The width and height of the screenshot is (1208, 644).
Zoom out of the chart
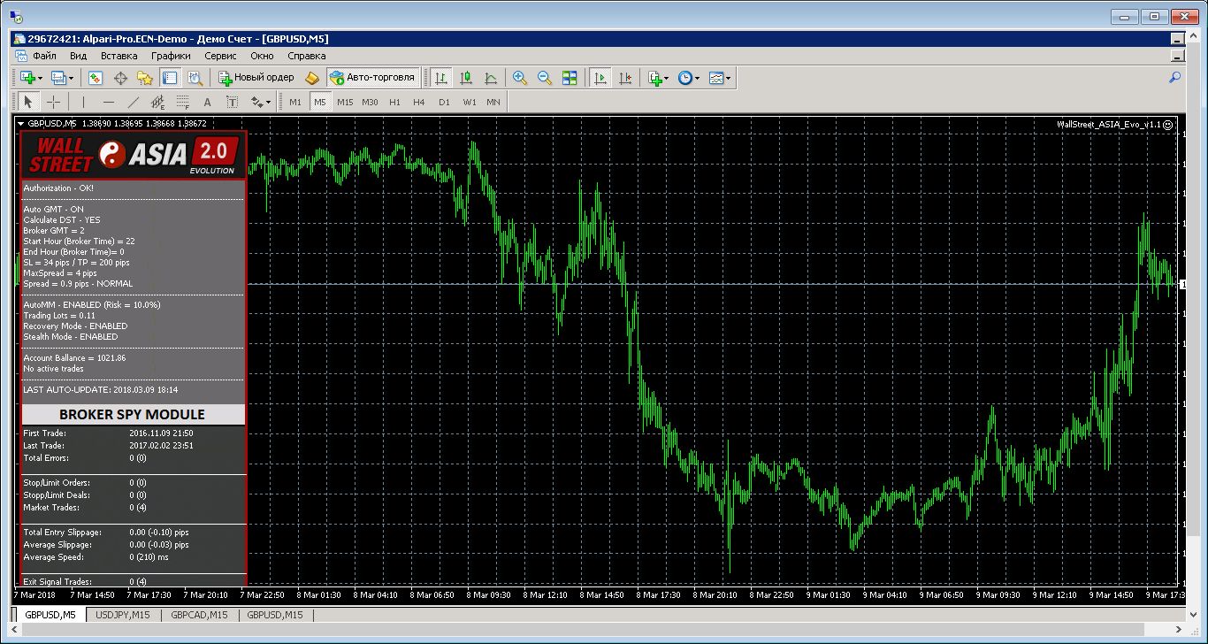click(x=545, y=78)
